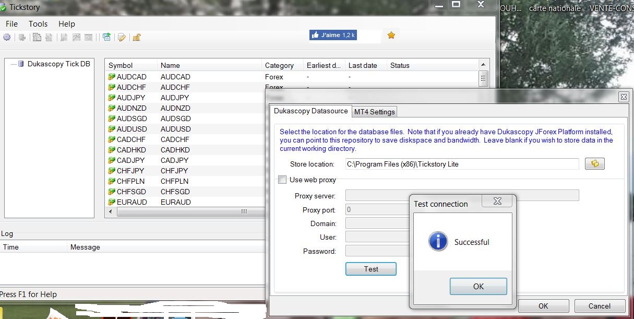The height and width of the screenshot is (319, 634).
Task: Click the gold star favorite icon
Action: coord(391,35)
